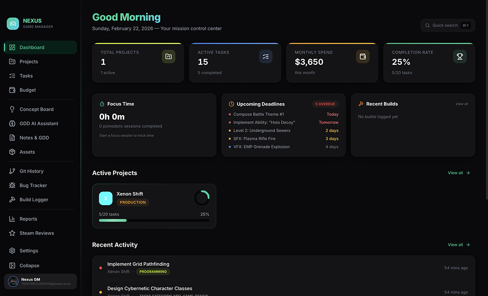The image size is (488, 296).
Task: Click the Monthly Spend wallet card icon
Action: pyautogui.click(x=363, y=57)
